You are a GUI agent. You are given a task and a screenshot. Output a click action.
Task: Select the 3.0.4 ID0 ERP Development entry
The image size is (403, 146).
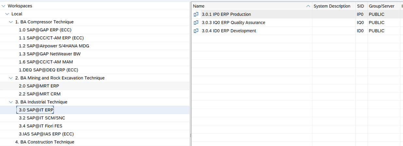tap(229, 31)
